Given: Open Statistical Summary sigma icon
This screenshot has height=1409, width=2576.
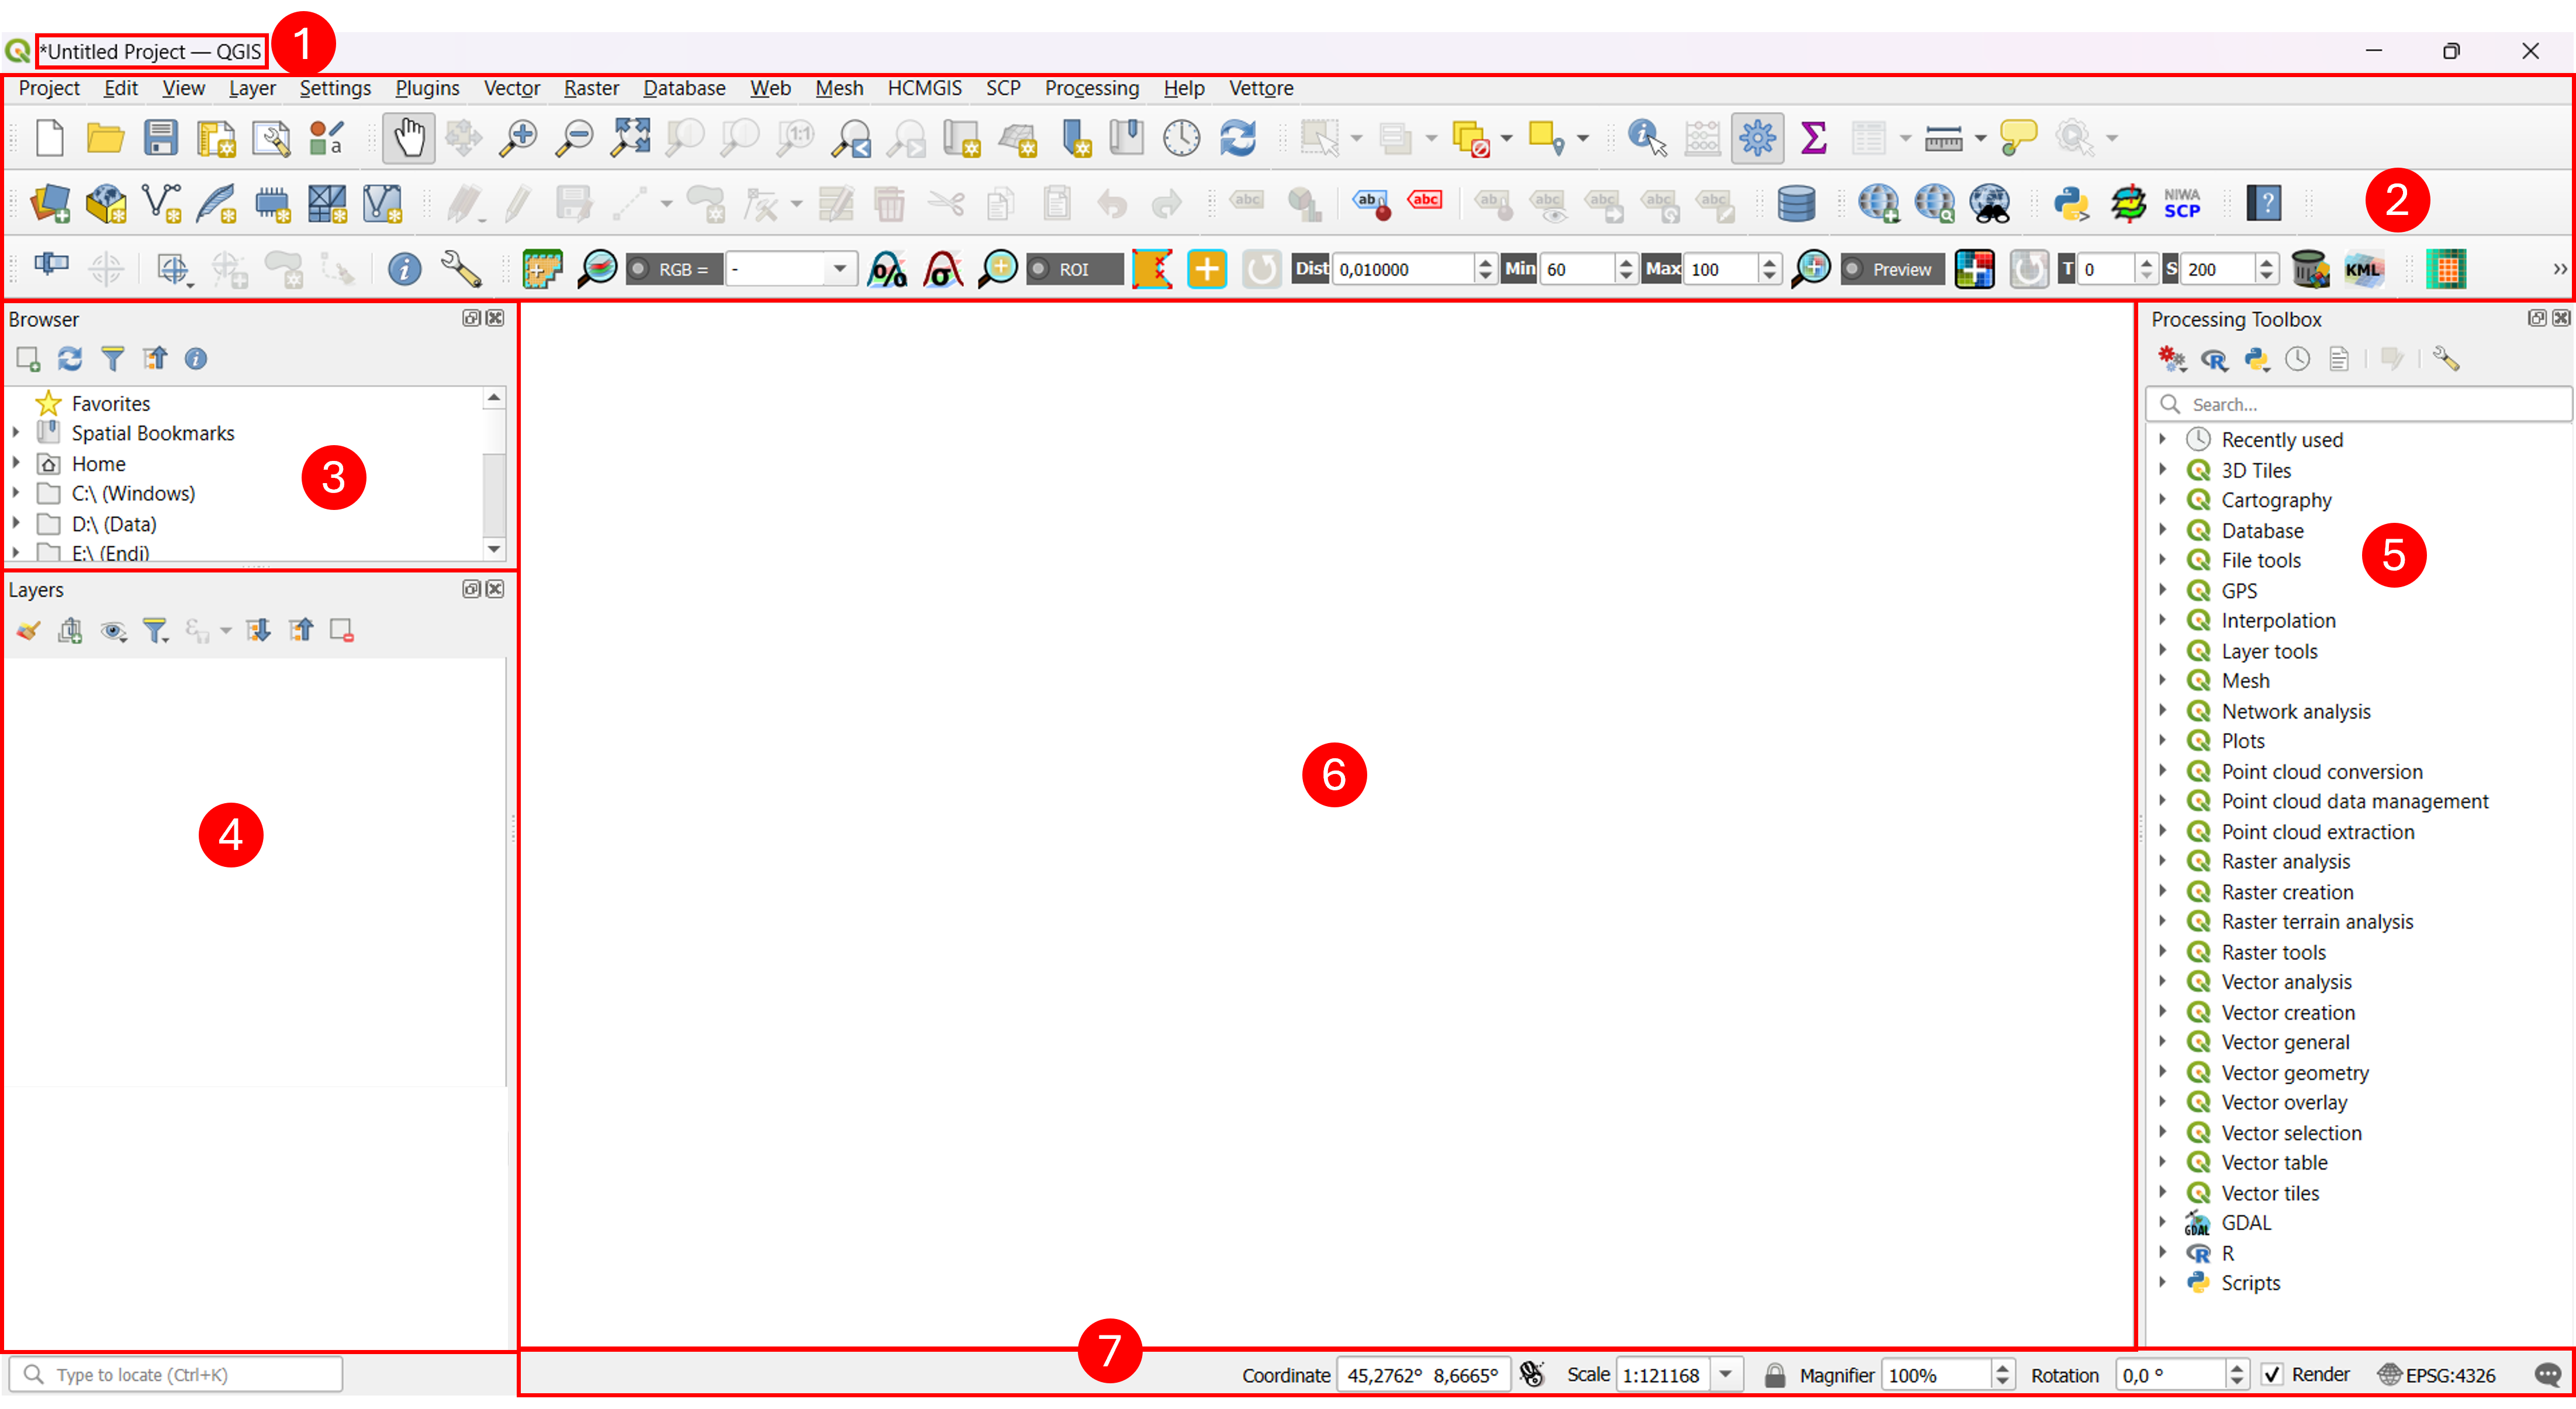Looking at the screenshot, I should 1813,138.
